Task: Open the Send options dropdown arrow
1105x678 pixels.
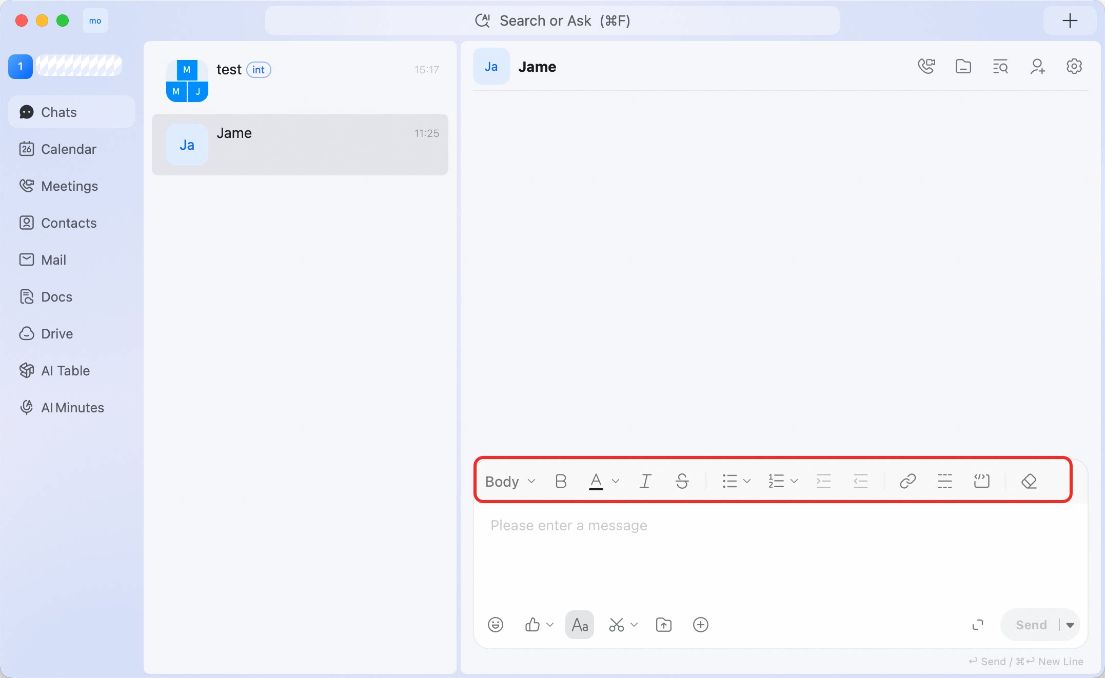Action: [x=1070, y=625]
